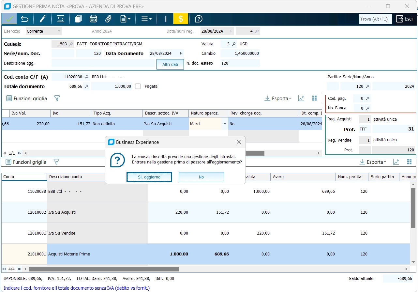Click the calendar search toolbar icon
Image resolution: width=418 pixels, height=292 pixels.
93,19
